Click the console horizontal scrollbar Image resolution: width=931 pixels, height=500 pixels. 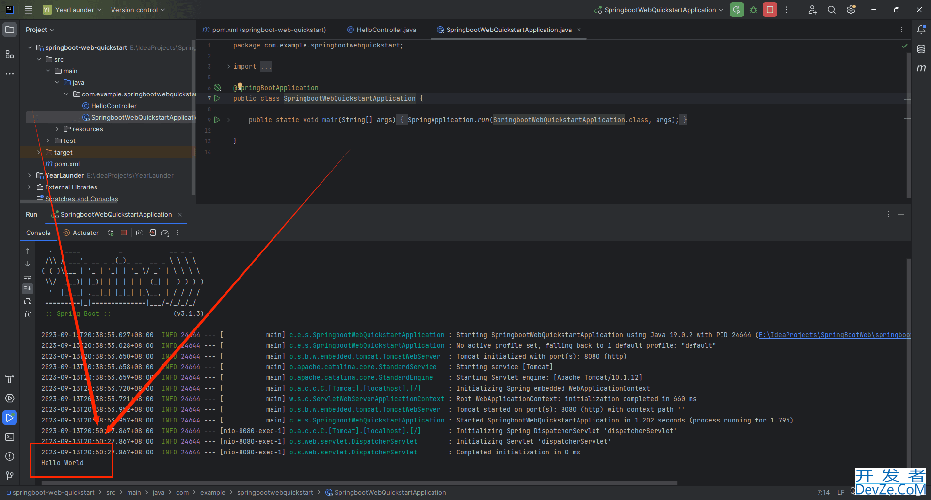[x=359, y=483]
